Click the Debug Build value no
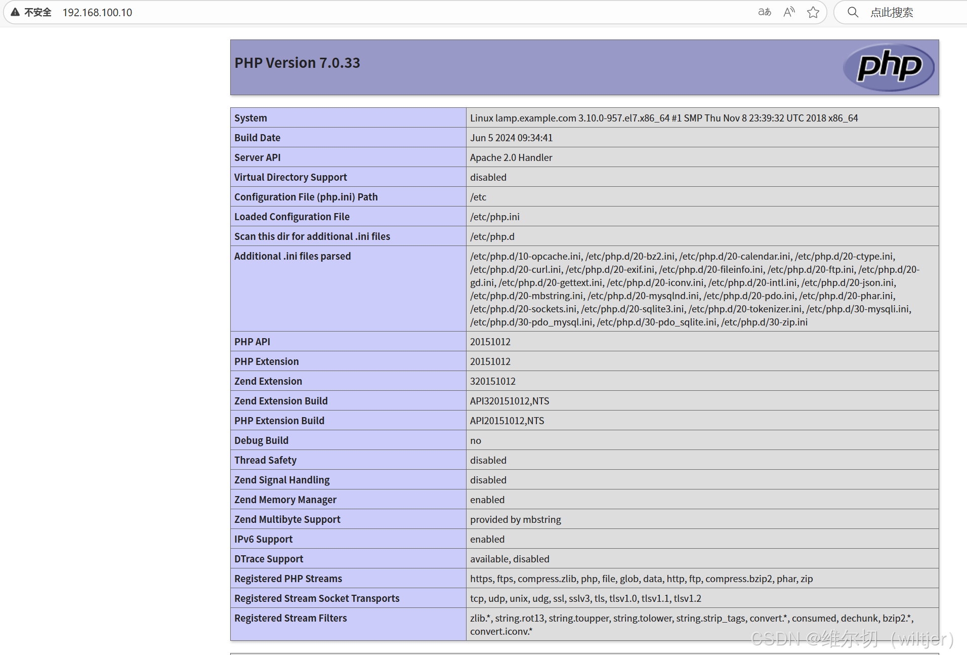The image size is (967, 655). point(476,440)
